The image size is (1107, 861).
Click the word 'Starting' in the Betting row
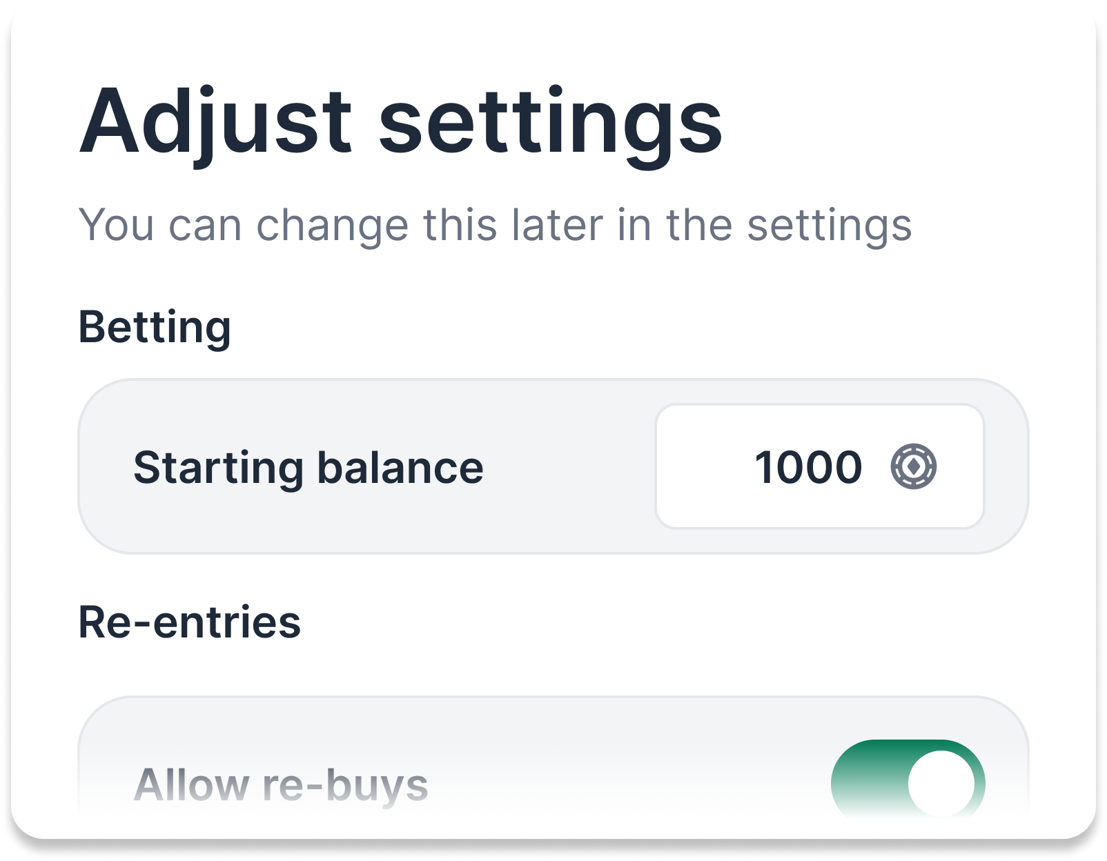point(218,467)
